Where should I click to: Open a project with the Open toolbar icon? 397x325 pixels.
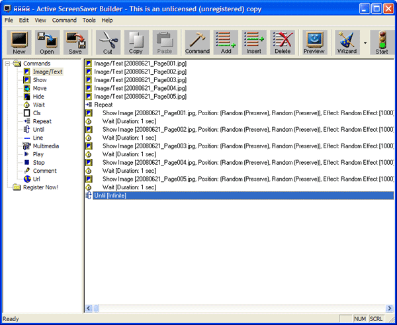coord(47,42)
